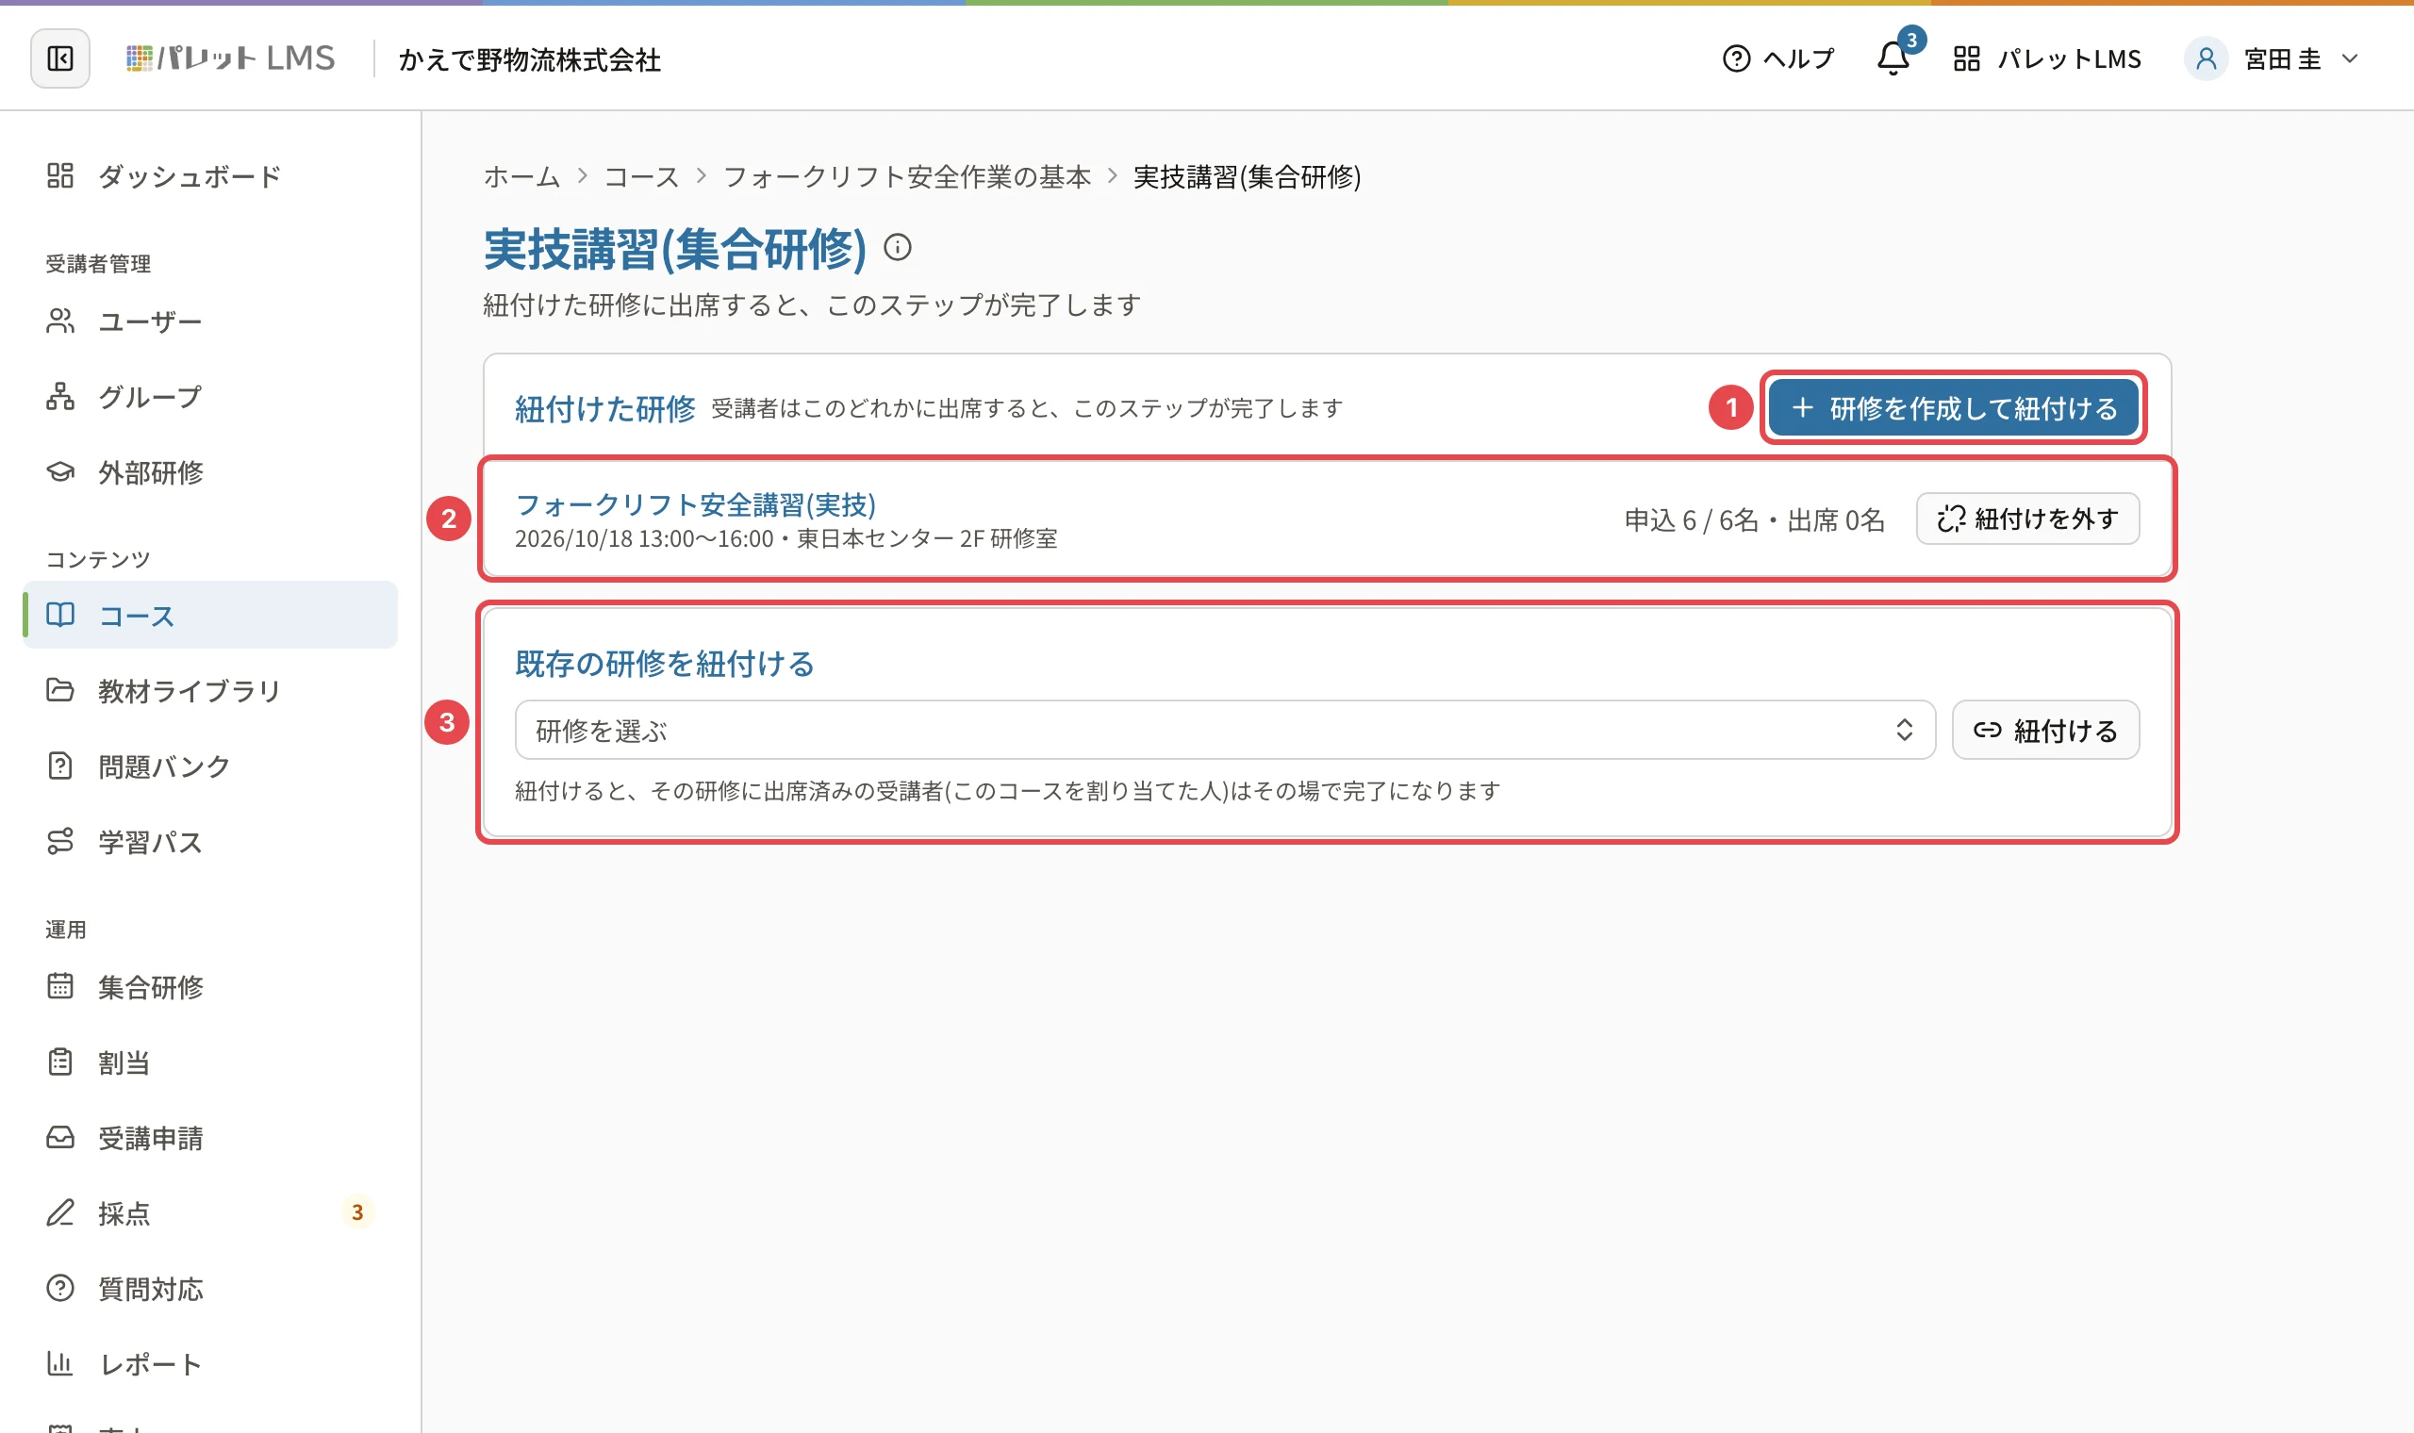Click the info icon beside 実技講習(集合研修) title
The image size is (2414, 1433).
[897, 248]
